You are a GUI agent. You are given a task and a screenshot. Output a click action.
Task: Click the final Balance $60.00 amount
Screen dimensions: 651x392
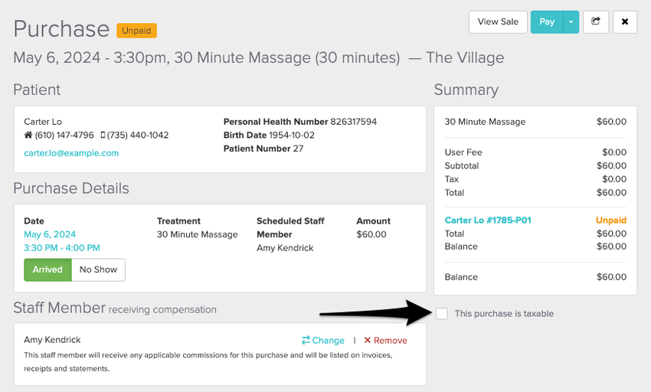pos(612,277)
